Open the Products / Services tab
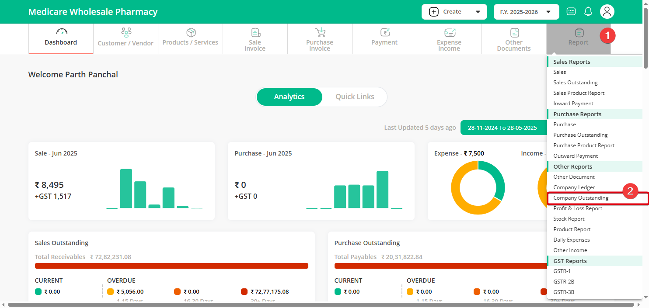Viewport: 649px width, 308px height. point(190,39)
